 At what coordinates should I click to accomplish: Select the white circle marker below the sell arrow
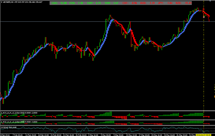pos(204,17)
